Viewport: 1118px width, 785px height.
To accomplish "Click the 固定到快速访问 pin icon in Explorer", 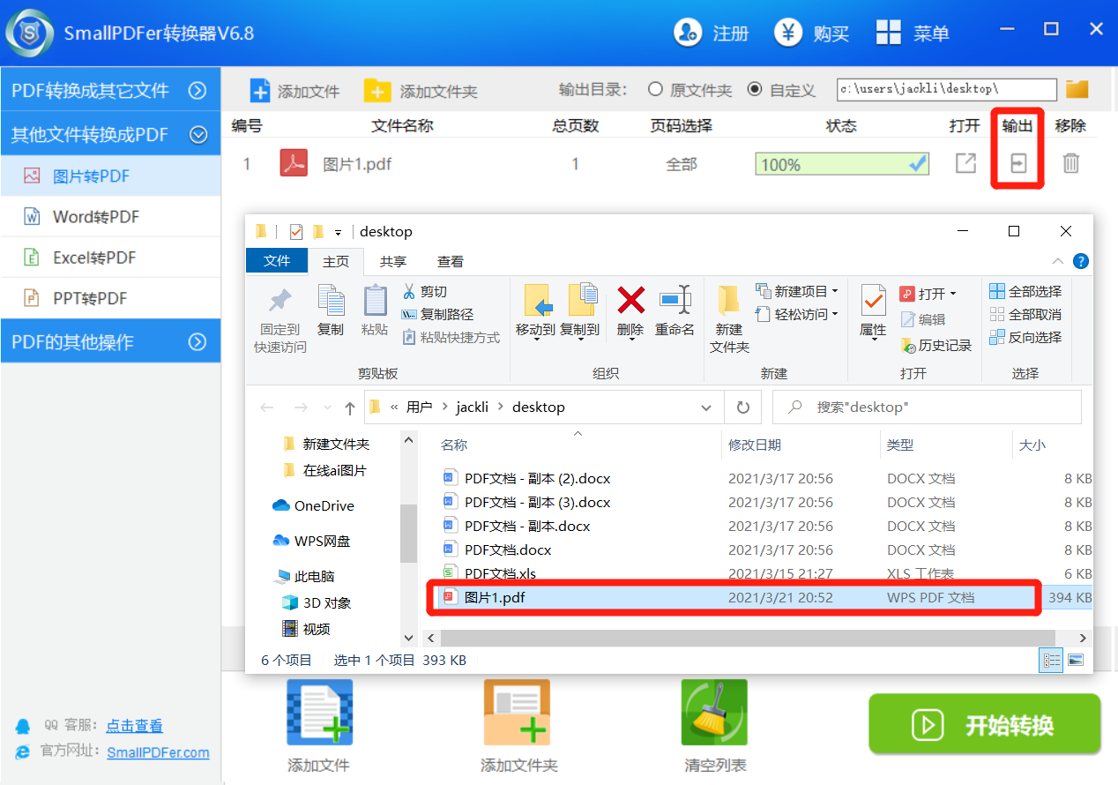I will (x=280, y=301).
